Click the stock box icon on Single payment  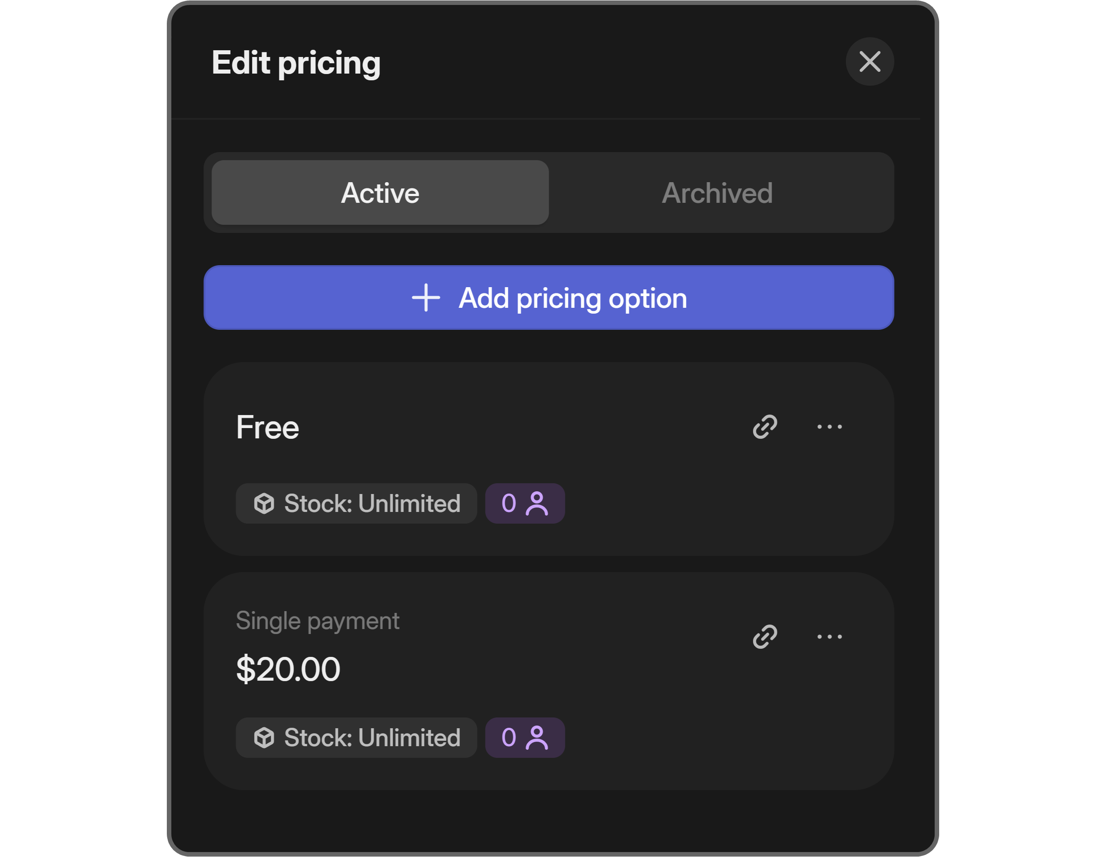pos(263,738)
